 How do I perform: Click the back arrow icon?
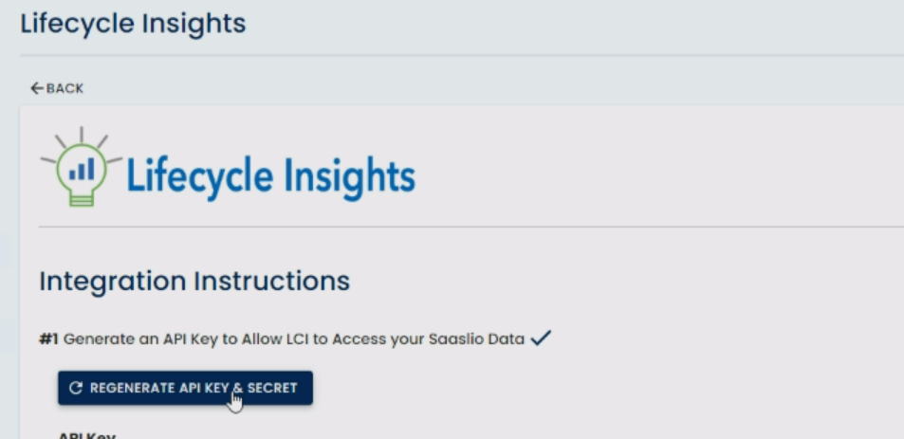37,88
